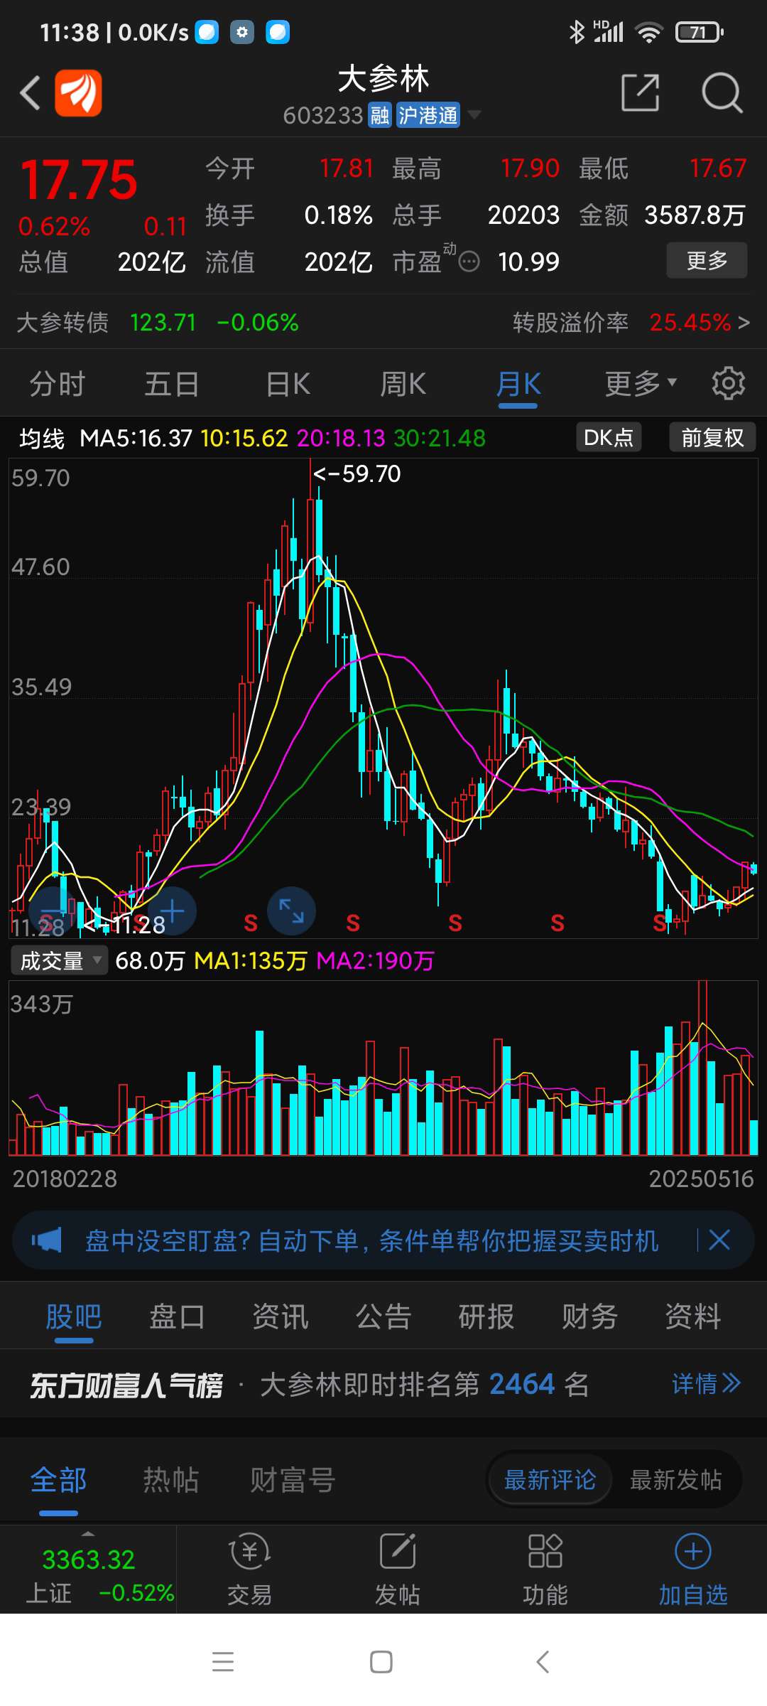Tap the 均线 MA5:16.37 legend
This screenshot has width=767, height=1706.
(x=107, y=438)
